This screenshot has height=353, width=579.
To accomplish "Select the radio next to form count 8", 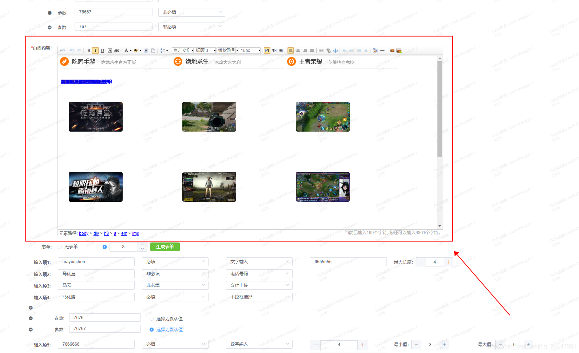I will pos(104,247).
